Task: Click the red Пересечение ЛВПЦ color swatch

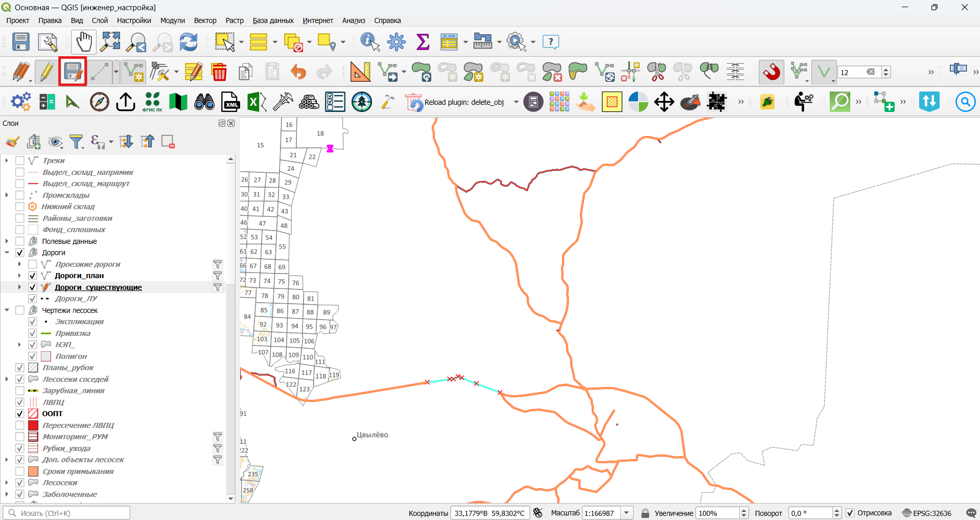Action: point(33,425)
